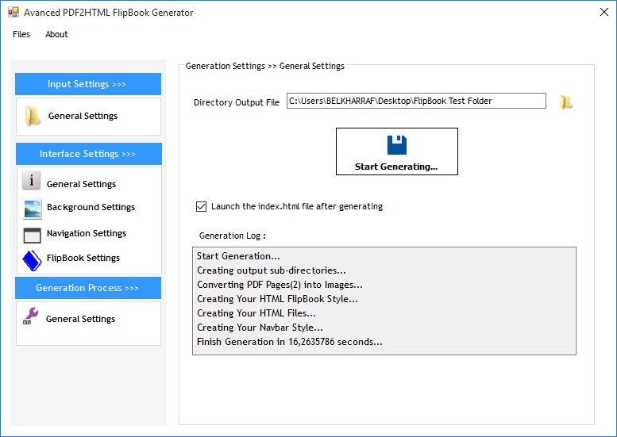This screenshot has height=437, width=617.
Task: Click the info icon for interface General Settings
Action: coord(32,181)
